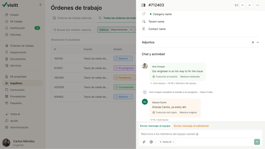Open Informes in the sidebar
Viewport: 265px width, 149px height.
coord(16,34)
